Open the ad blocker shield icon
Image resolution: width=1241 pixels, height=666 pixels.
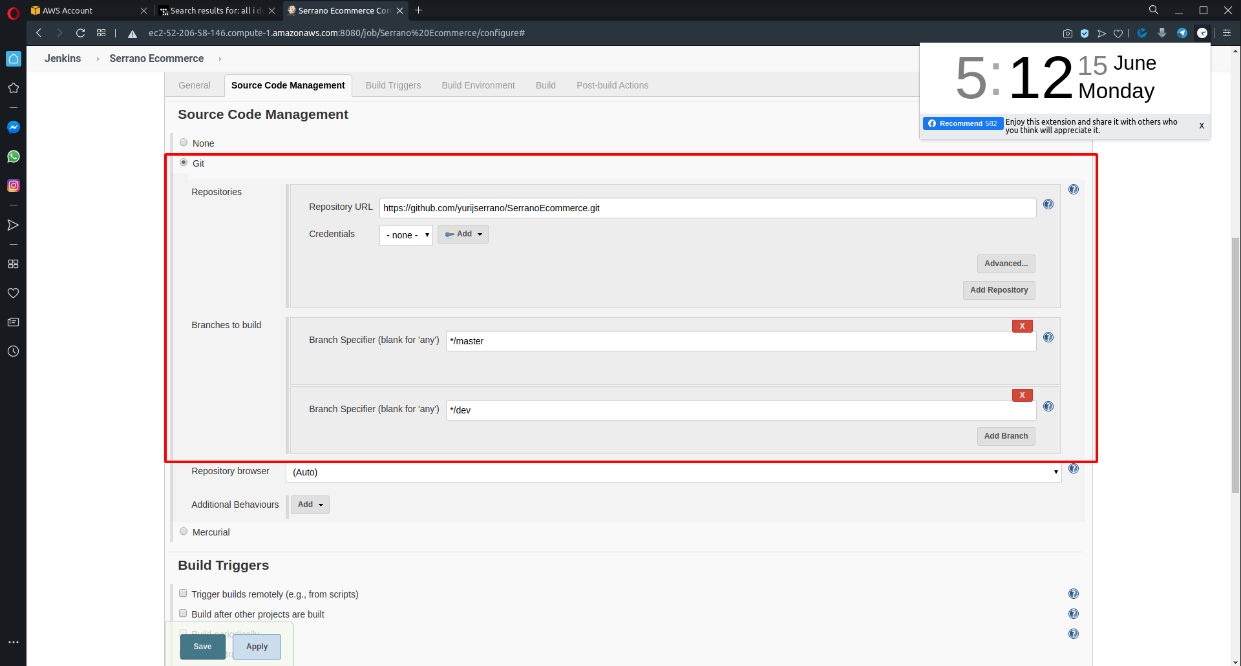1085,33
